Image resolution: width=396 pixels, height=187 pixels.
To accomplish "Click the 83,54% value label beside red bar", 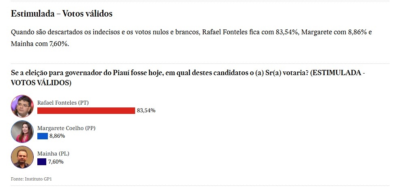I will tap(146, 110).
